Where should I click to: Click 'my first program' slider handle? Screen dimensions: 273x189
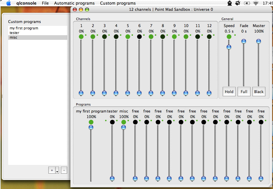tap(91, 127)
